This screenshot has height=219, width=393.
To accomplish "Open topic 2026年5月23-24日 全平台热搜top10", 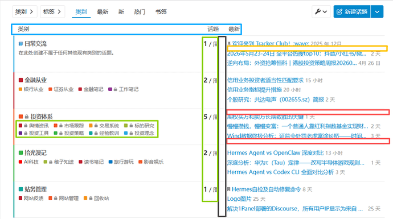I will click(x=297, y=53).
